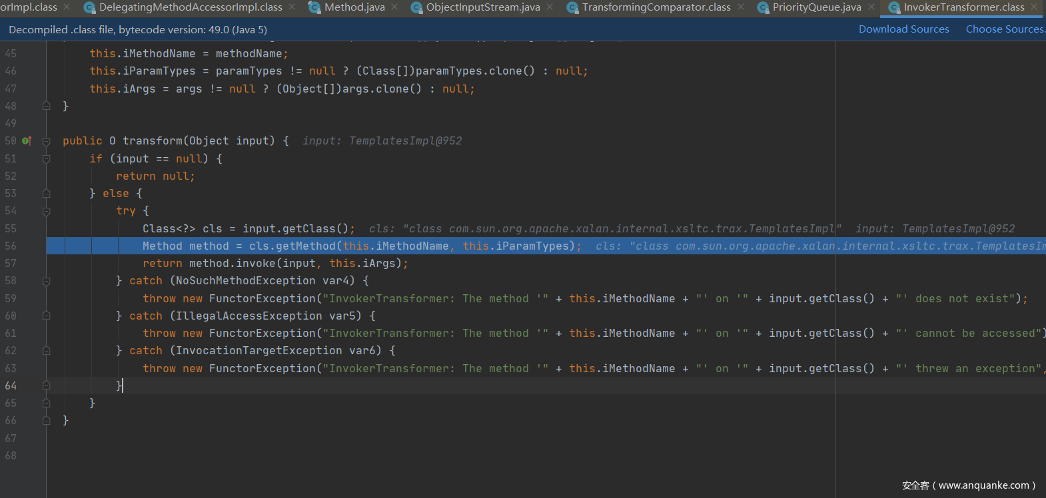Collapse the transform method at line 50
The width and height of the screenshot is (1046, 498).
47,141
